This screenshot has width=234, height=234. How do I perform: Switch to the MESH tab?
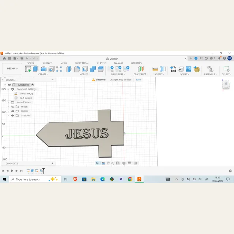[64, 63]
